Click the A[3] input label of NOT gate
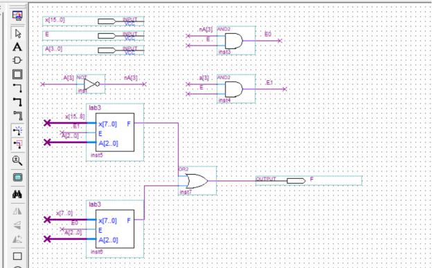Screen dimensions: 432x268 (x=69, y=78)
